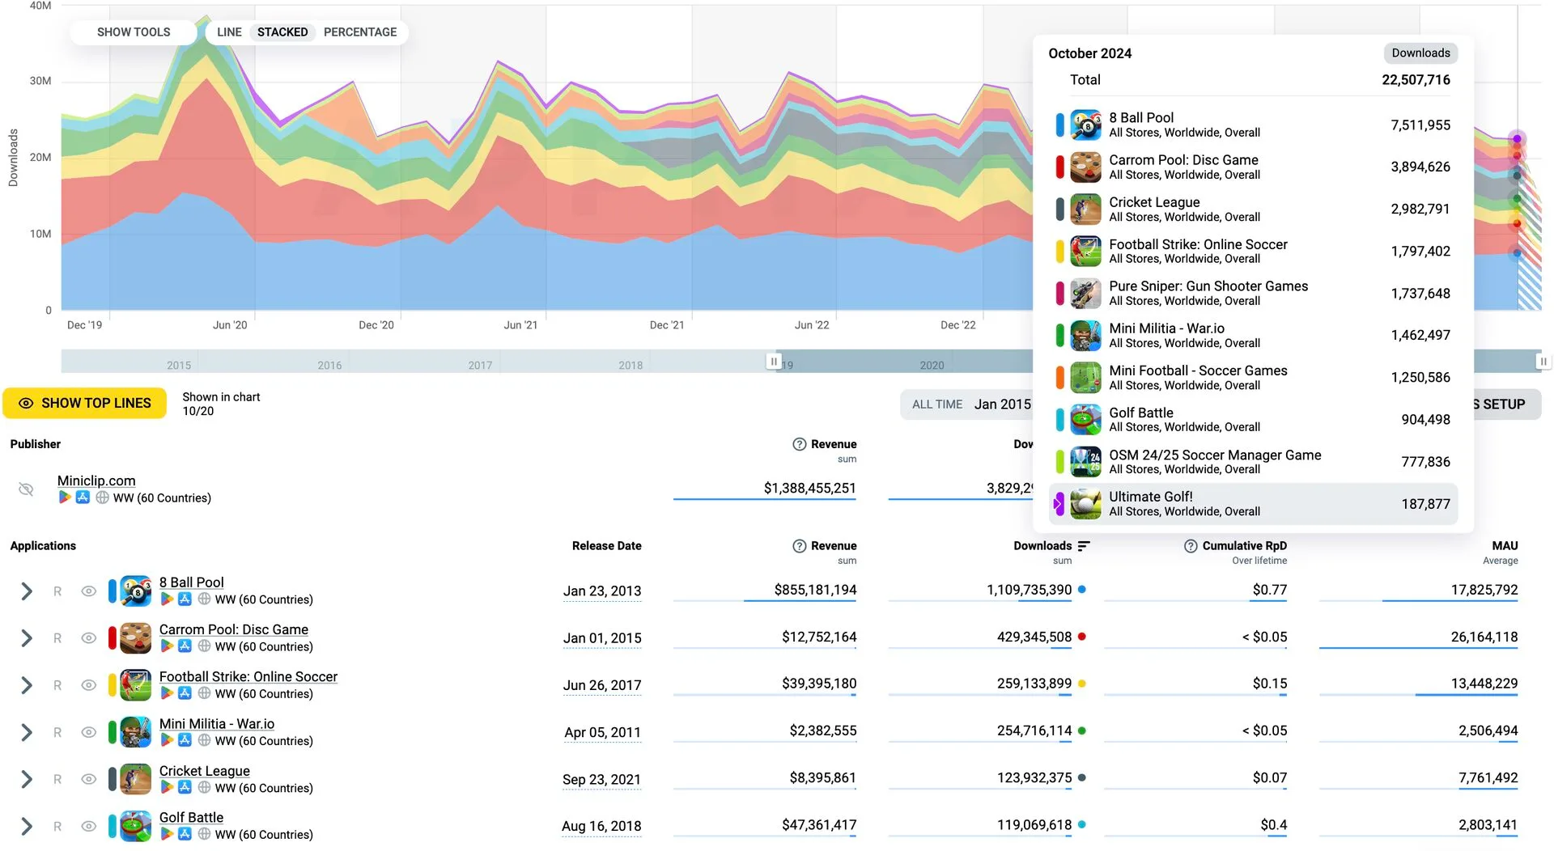
Task: Open the Cricket League application link
Action: (205, 771)
